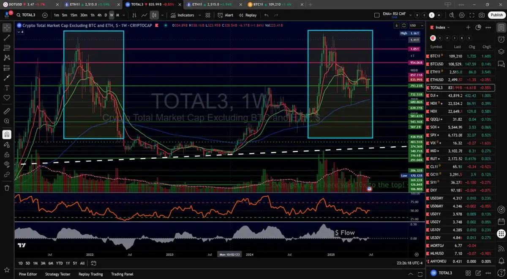
Task: Open the measure ruler tool
Action: (x=7, y=111)
